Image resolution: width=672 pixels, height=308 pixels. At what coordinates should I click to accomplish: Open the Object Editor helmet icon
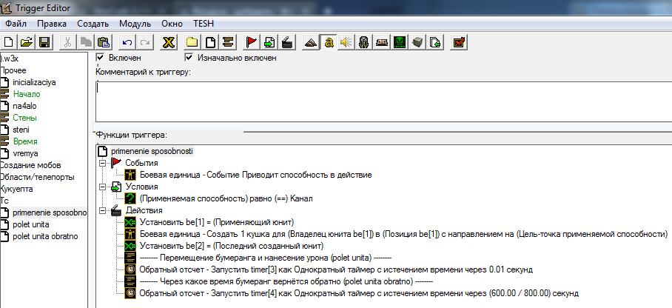[364, 42]
